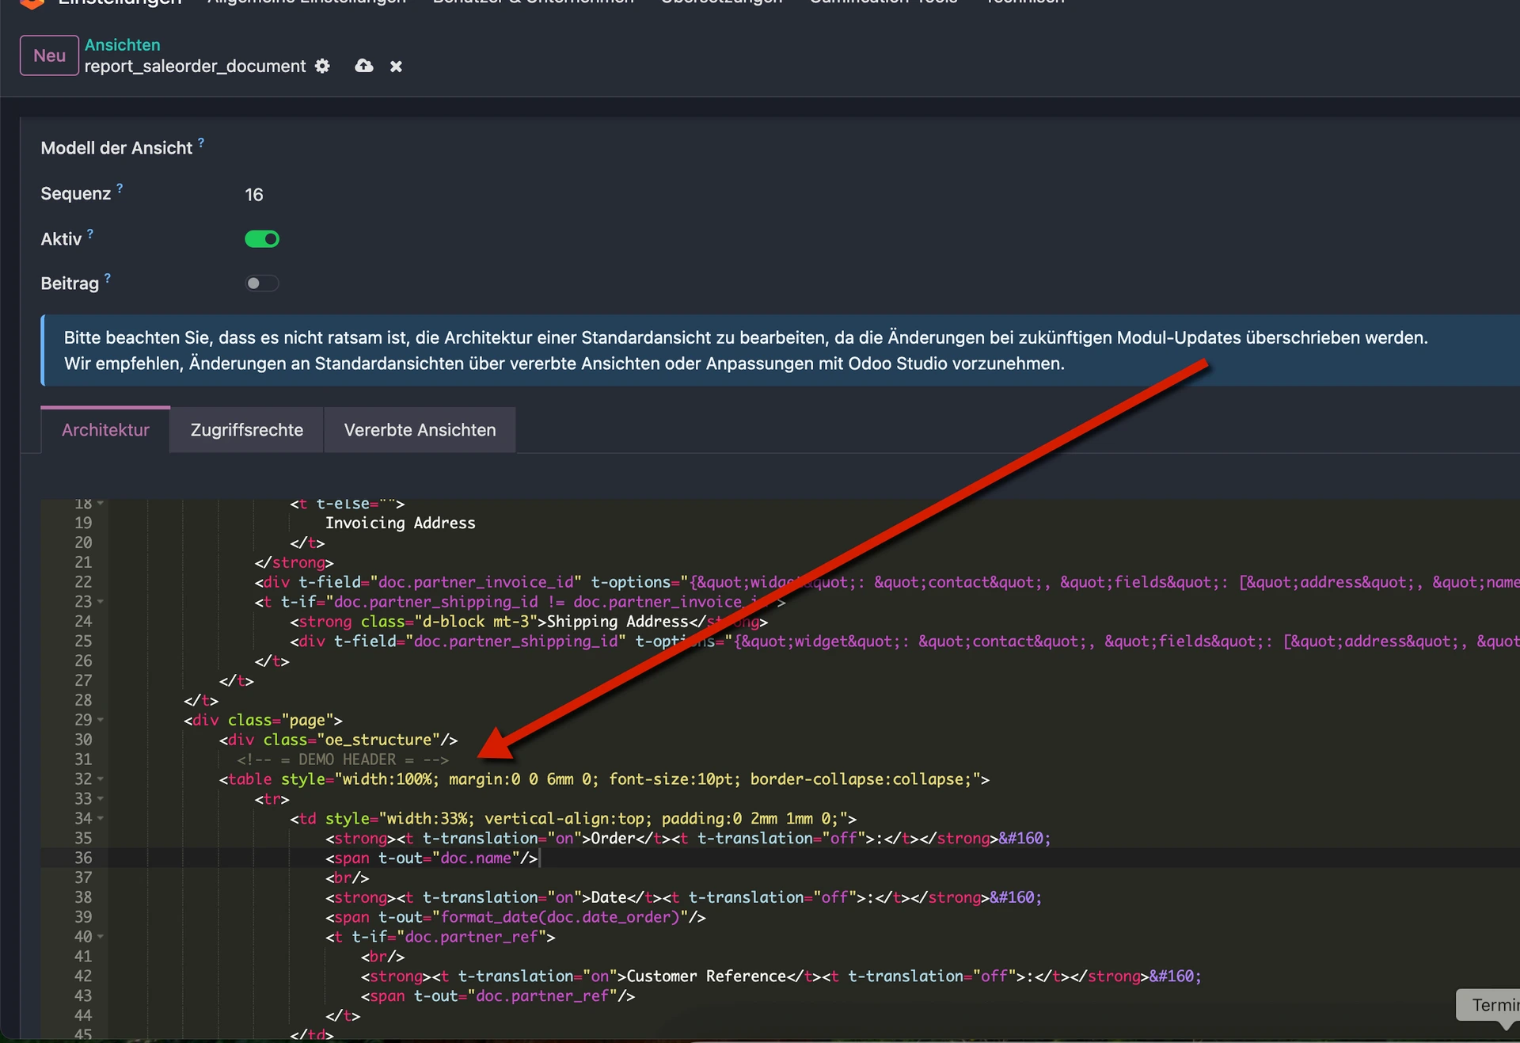Open the help icon beside Aktiv

[x=90, y=233]
